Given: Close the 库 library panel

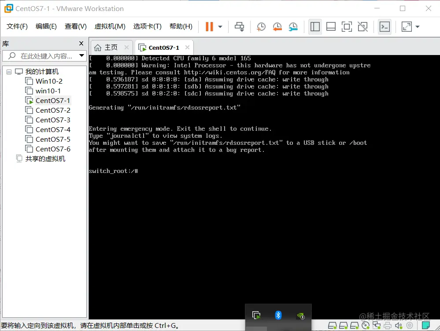Looking at the screenshot, I should click(81, 44).
